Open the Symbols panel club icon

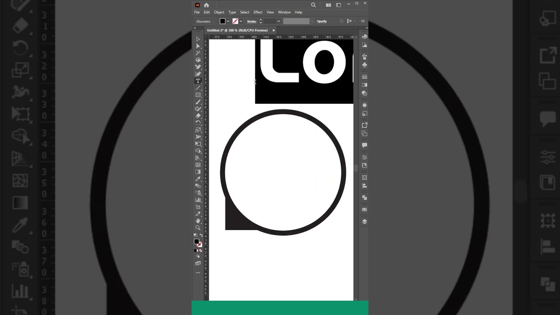364,65
